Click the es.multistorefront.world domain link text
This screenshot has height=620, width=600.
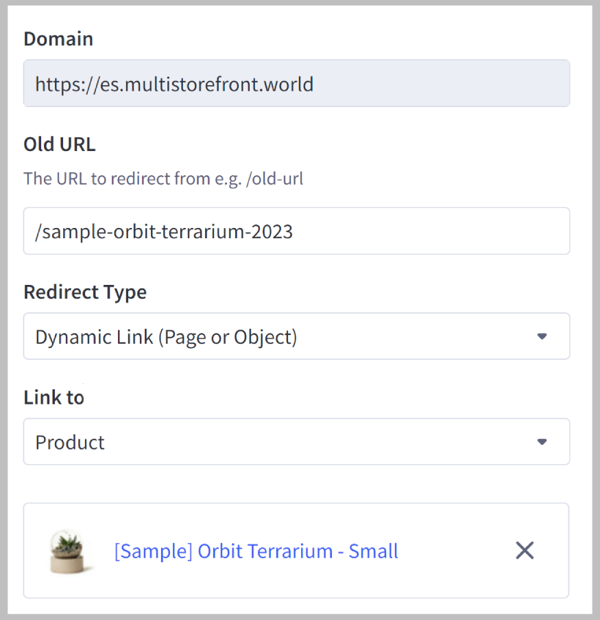click(174, 83)
